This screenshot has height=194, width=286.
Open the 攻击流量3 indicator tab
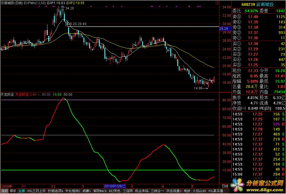(174, 191)
